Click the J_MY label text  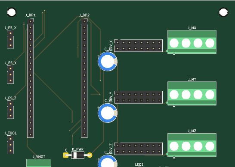click(x=192, y=79)
